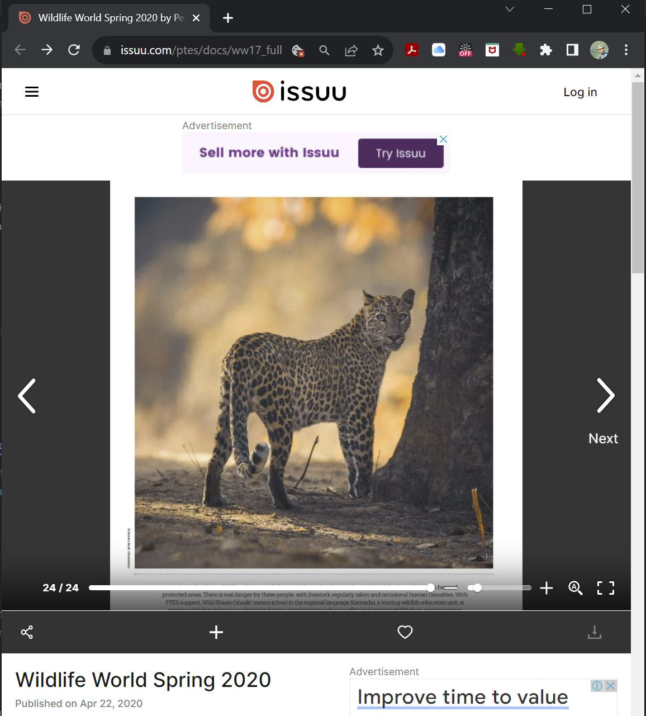Screen dimensions: 646x716
Task: Zoom in with the plus icon
Action: [547, 588]
